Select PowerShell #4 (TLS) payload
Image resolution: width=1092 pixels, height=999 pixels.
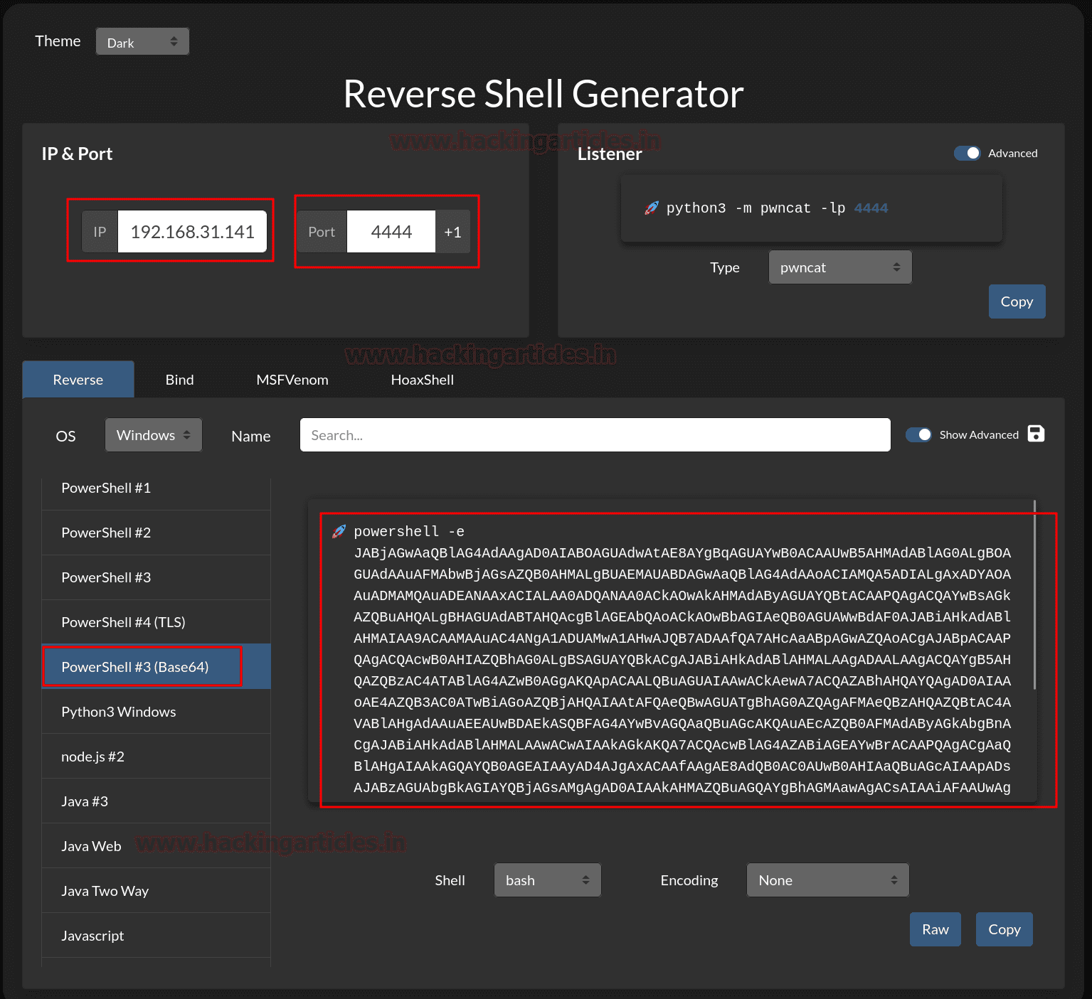(157, 622)
